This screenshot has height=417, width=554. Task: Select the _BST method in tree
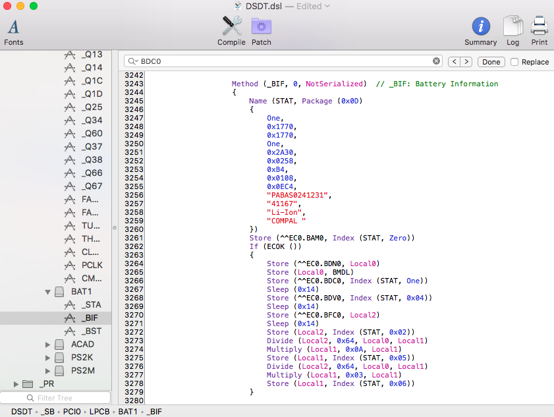91,331
